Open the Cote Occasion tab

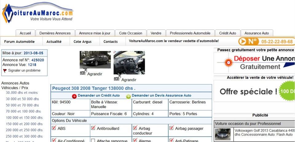(131, 33)
